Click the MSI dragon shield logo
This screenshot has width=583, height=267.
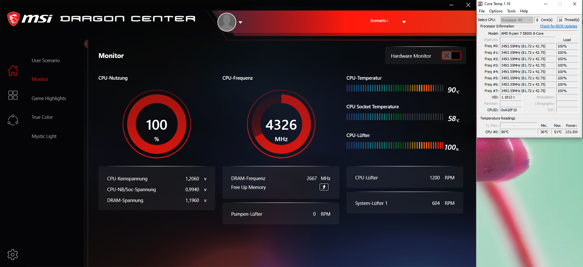(x=13, y=19)
